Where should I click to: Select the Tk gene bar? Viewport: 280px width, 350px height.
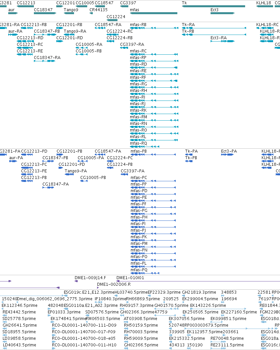tap(214, 6)
